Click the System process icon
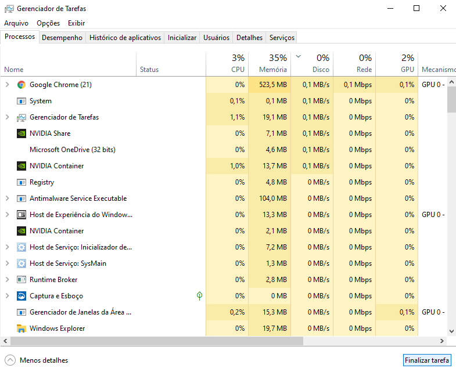The height and width of the screenshot is (372, 456). point(21,101)
